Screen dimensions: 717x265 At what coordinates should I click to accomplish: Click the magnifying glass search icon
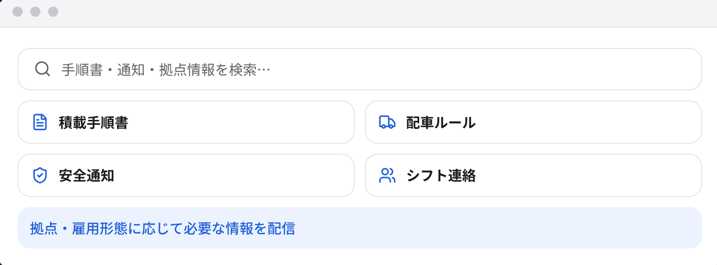pos(42,69)
